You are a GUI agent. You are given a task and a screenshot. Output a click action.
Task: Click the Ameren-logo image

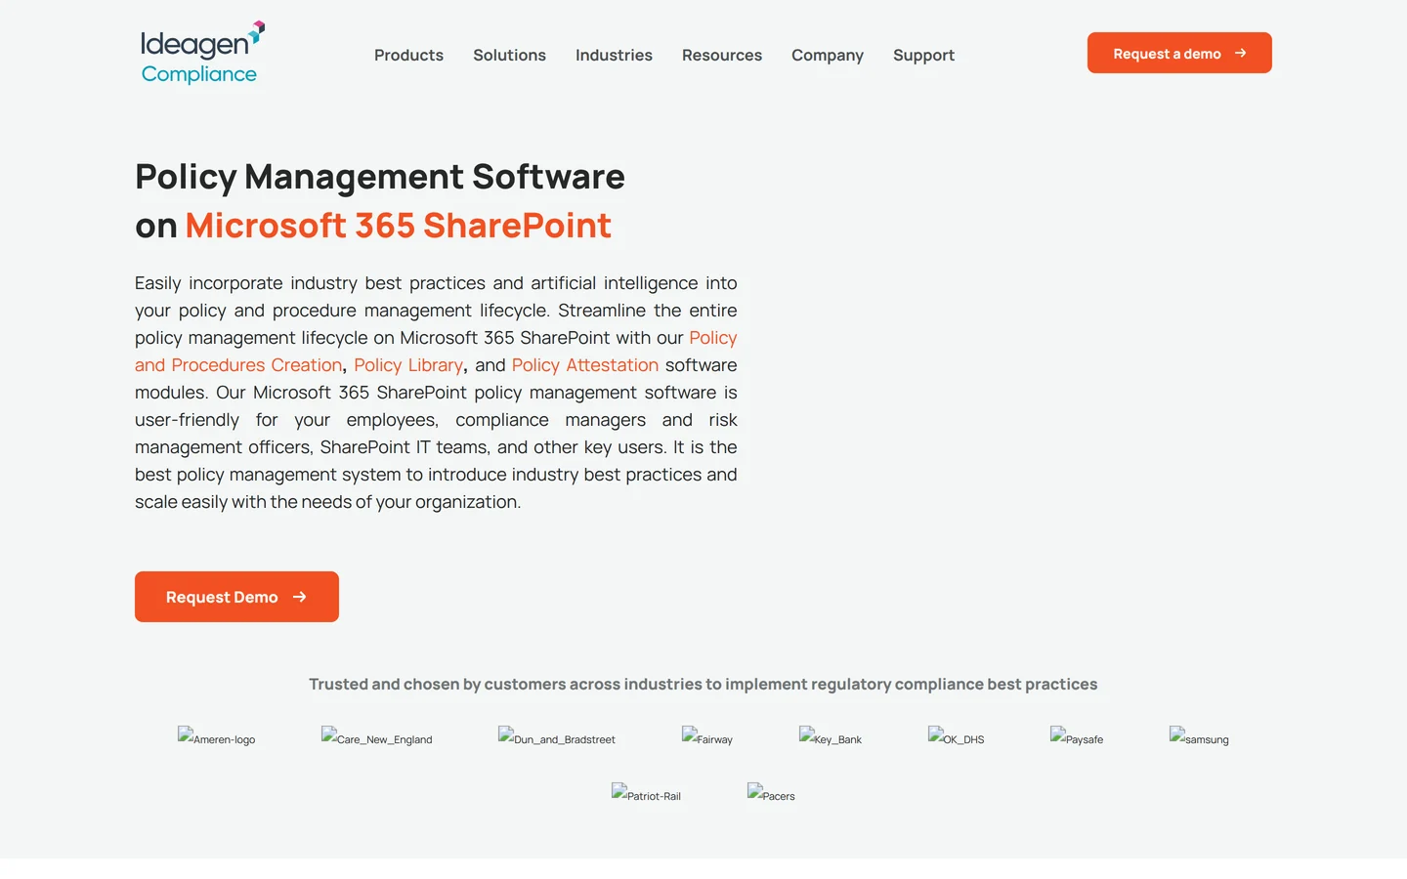point(216,737)
